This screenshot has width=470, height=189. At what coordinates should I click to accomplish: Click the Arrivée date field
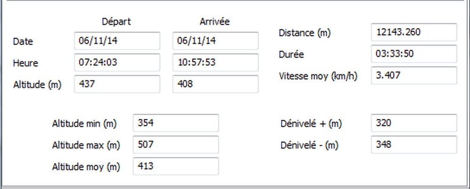click(x=215, y=41)
